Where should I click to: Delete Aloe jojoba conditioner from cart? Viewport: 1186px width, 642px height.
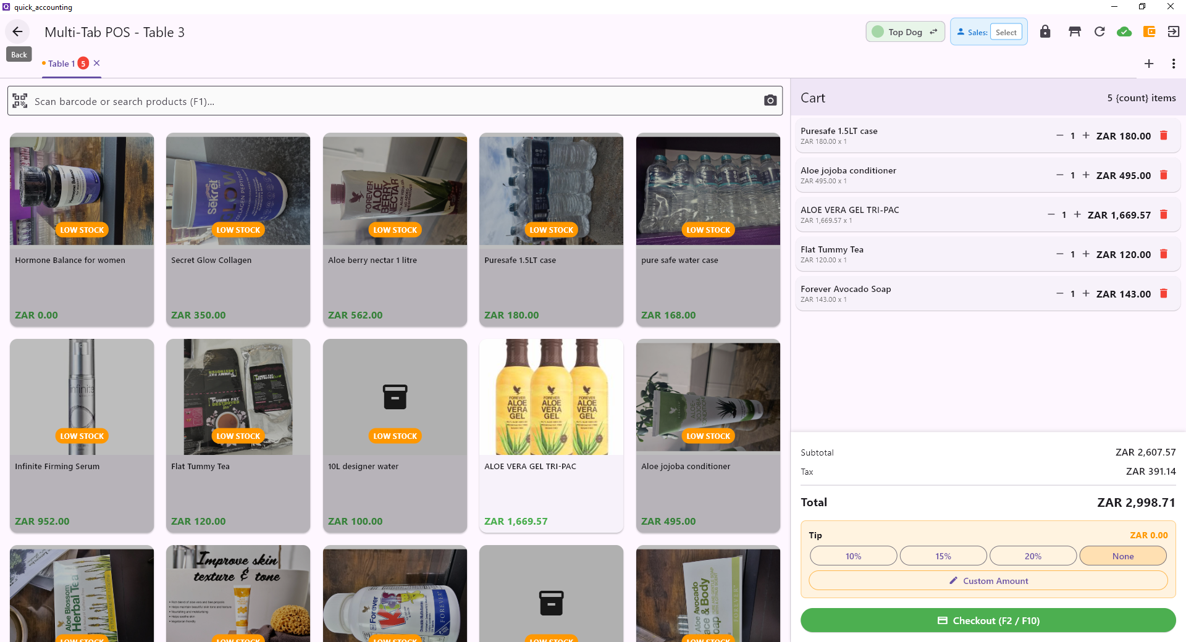point(1164,175)
